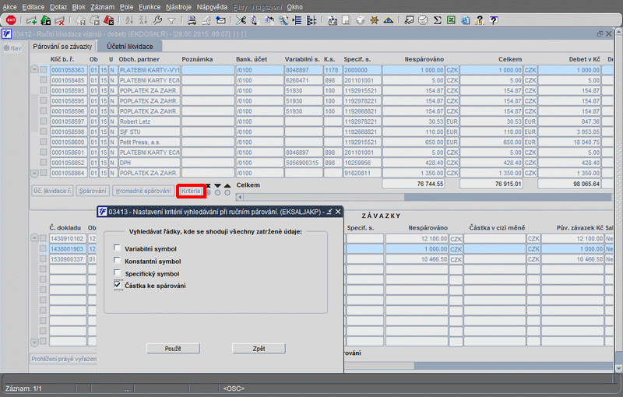Click the filter funnel icon
Image resolution: width=623 pixels, height=397 pixels.
[171, 21]
